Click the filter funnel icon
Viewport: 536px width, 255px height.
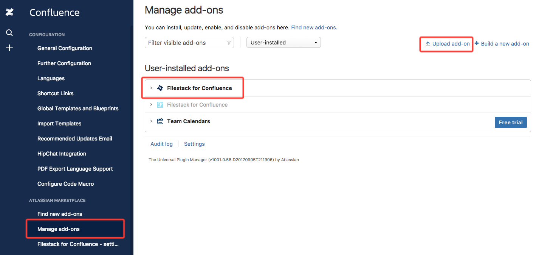click(229, 43)
